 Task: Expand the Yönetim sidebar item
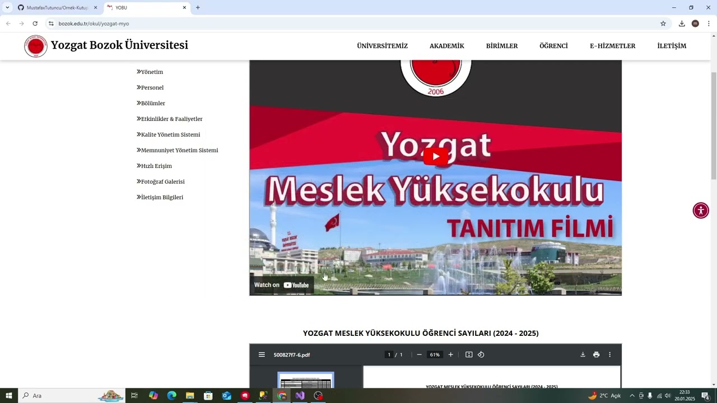pyautogui.click(x=150, y=72)
